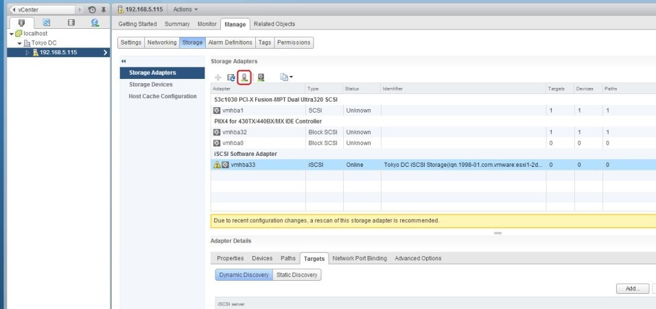
Task: Open the Targets adapter details tab
Action: point(314,259)
